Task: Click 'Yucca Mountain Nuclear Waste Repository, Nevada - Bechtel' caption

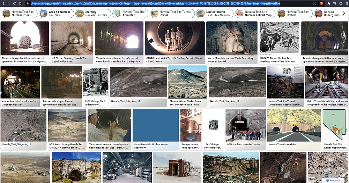Action: coord(231,60)
